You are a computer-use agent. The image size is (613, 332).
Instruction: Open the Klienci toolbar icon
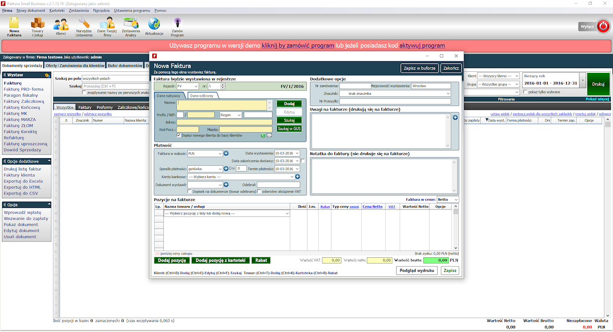pyautogui.click(x=61, y=27)
